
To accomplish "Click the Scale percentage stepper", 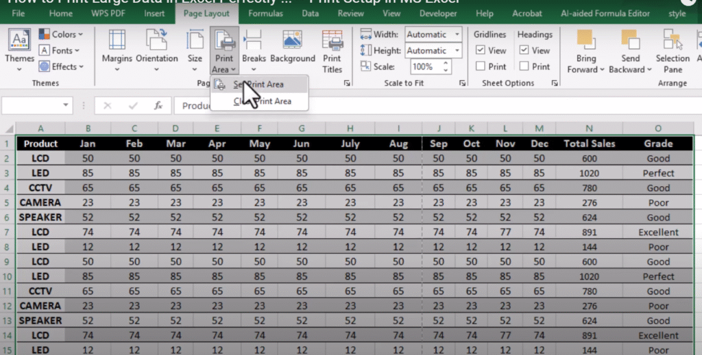I will tap(446, 66).
